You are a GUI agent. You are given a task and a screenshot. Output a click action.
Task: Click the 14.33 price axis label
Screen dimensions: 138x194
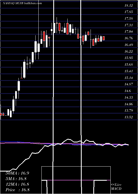129,98
